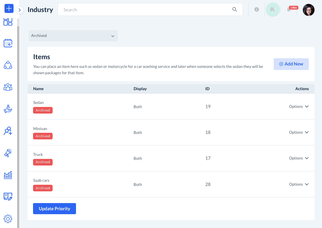
Task: Expand the sidebar with the arrow toggle
Action: pyautogui.click(x=20, y=10)
